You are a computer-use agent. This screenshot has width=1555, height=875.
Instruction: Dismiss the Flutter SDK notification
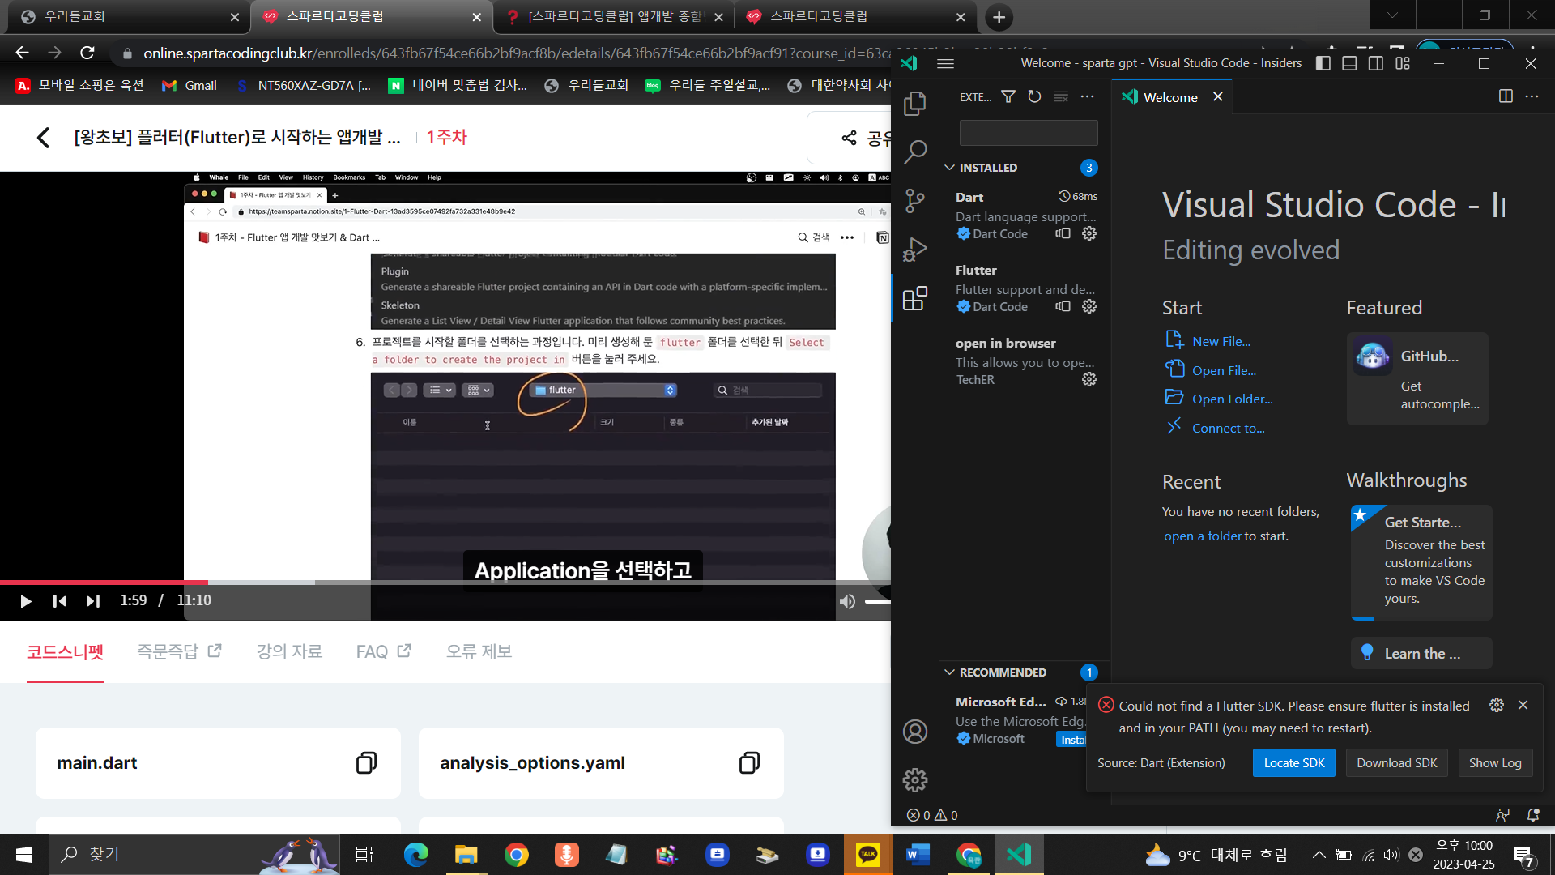1523,705
